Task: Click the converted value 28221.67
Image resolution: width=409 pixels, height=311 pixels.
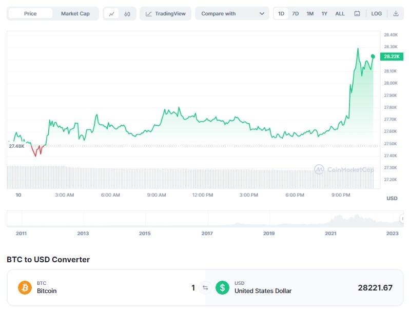Action: 375,288
